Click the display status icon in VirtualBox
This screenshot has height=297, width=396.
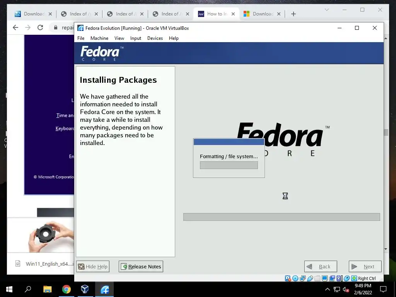(x=325, y=278)
